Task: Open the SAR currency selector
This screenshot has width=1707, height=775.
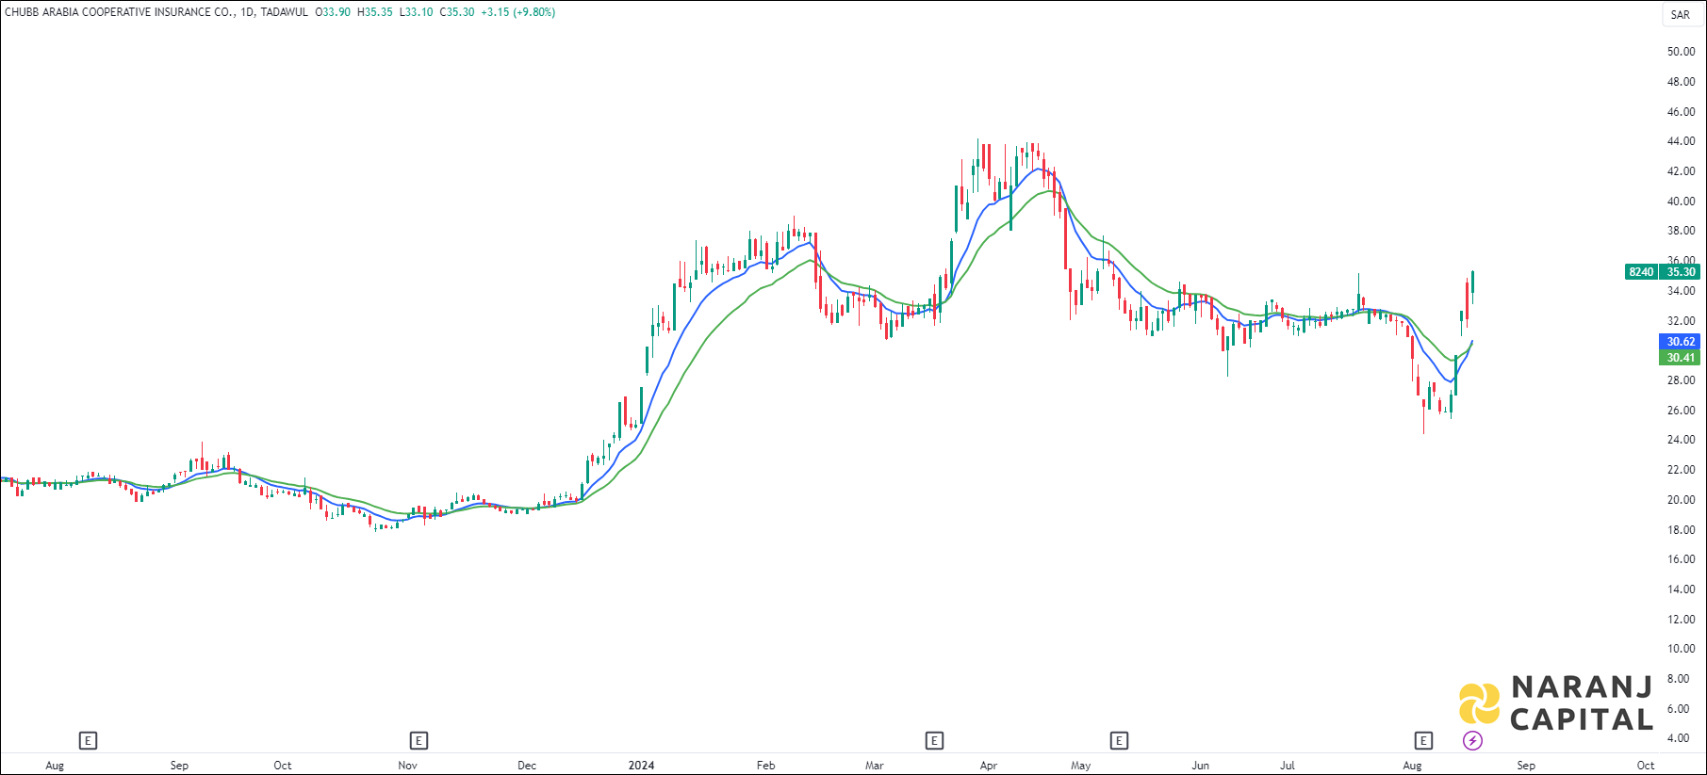Action: point(1681,14)
